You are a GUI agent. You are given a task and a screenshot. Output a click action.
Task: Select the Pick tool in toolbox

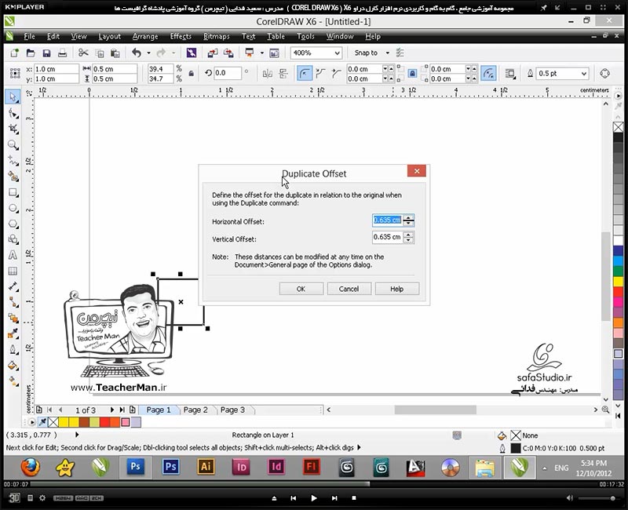click(x=13, y=97)
